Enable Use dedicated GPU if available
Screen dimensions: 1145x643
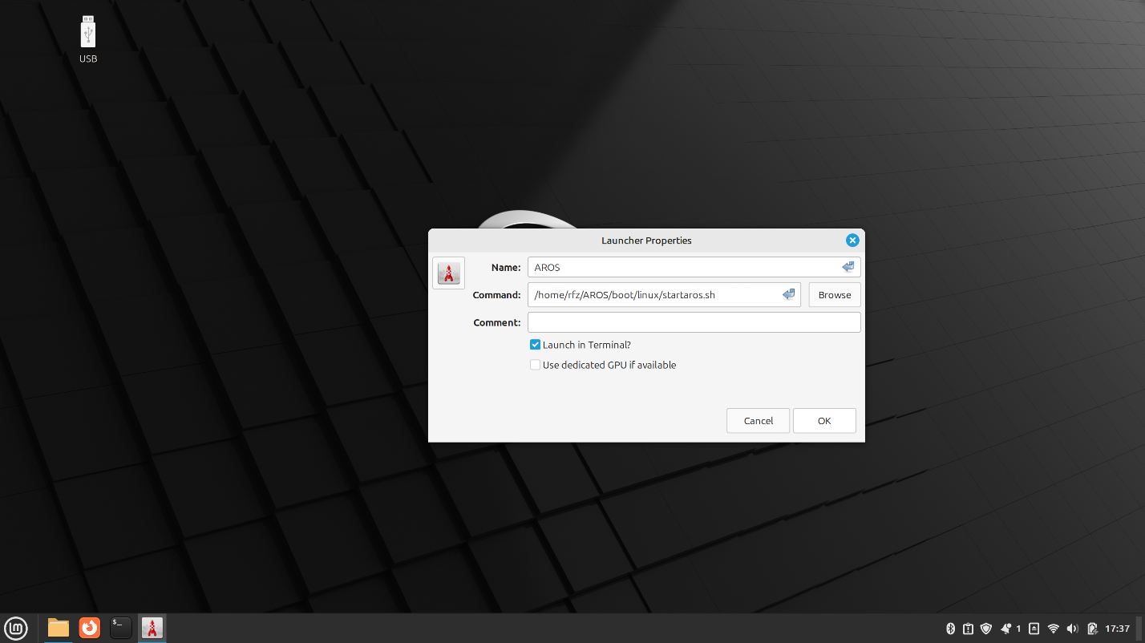(535, 365)
